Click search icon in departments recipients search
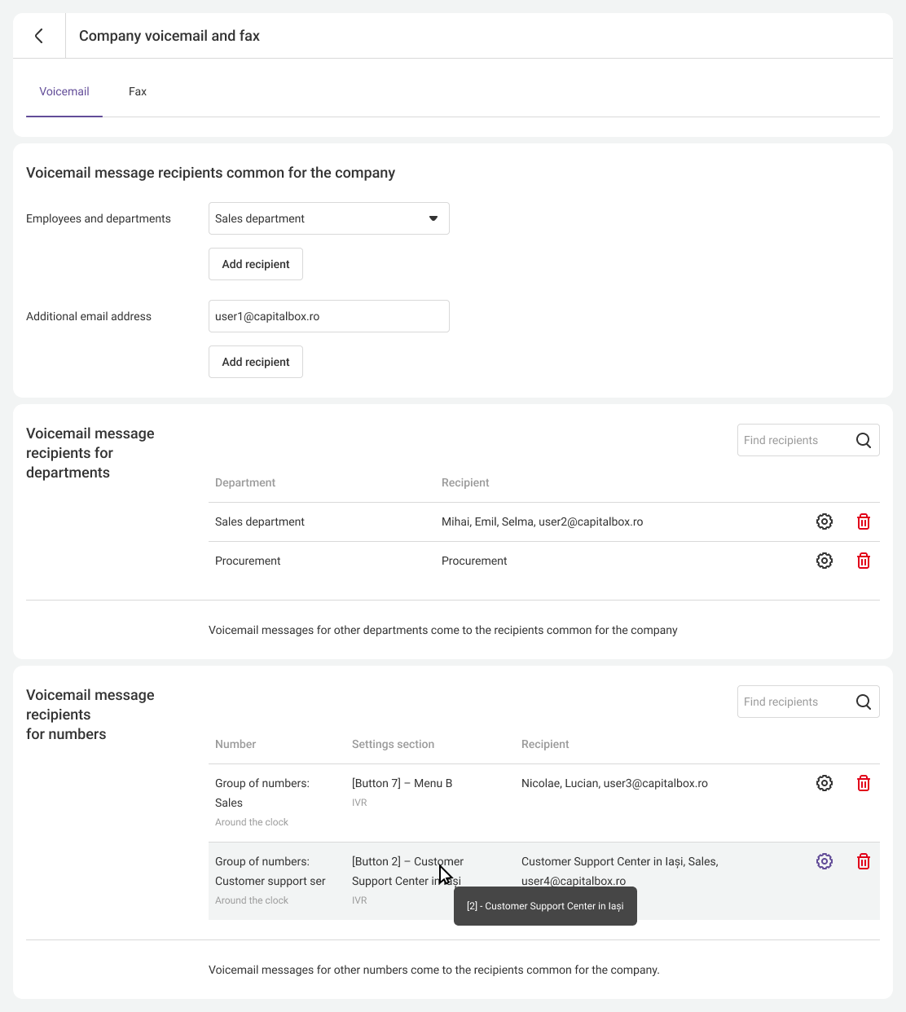This screenshot has width=906, height=1012. point(864,440)
